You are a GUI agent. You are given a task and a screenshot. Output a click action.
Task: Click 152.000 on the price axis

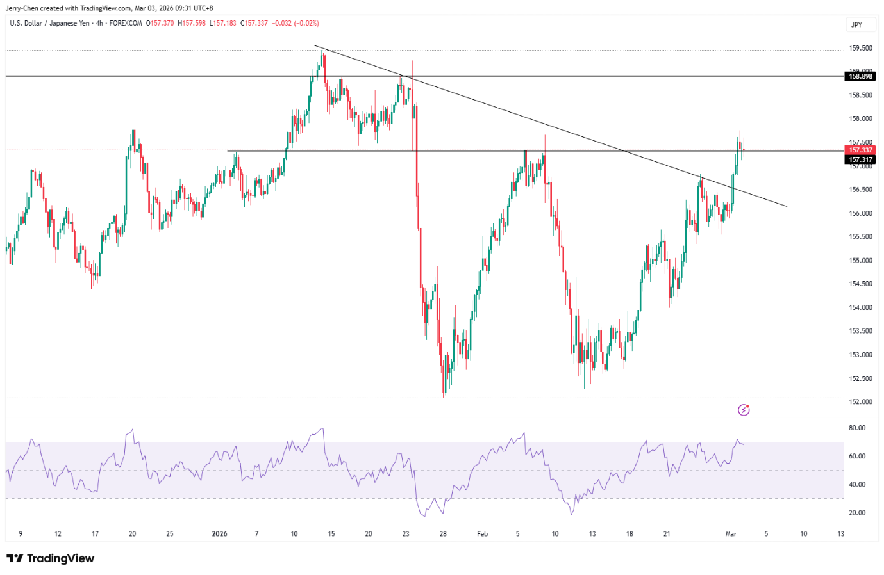click(860, 402)
